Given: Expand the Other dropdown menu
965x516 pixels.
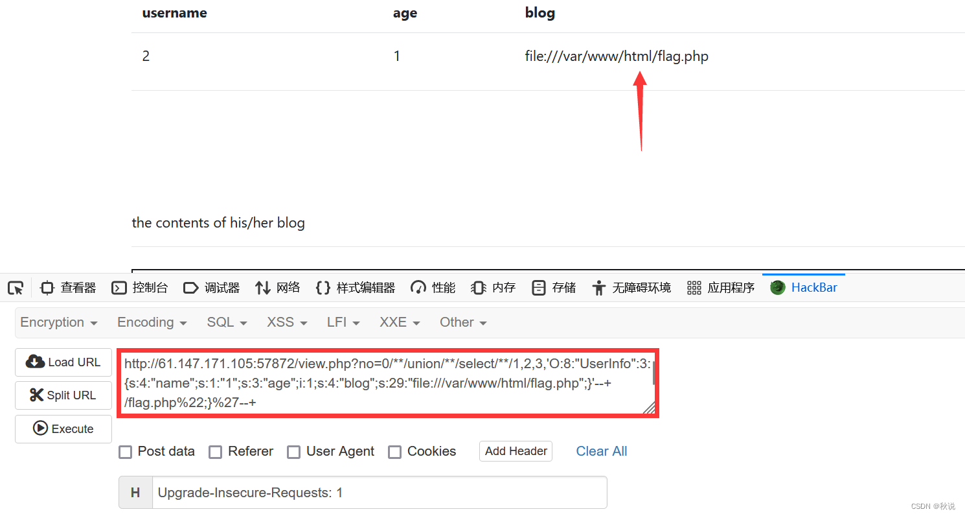Looking at the screenshot, I should [463, 322].
